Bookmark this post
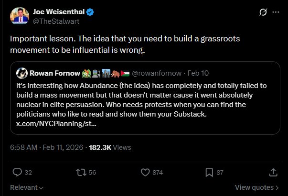 [x=209, y=172]
